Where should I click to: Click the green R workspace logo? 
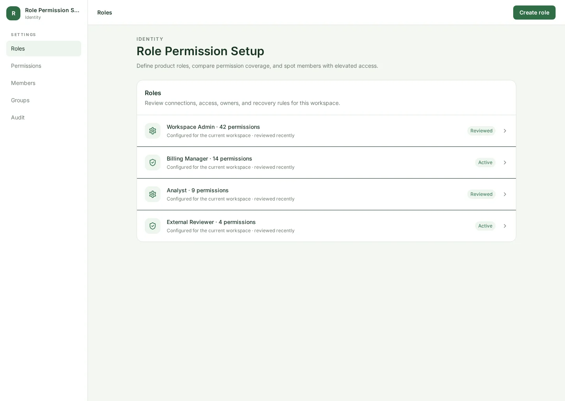[x=13, y=13]
